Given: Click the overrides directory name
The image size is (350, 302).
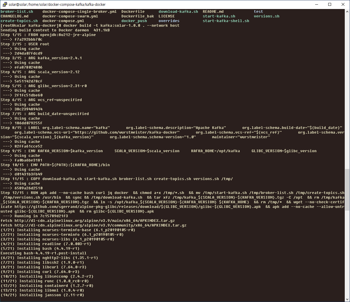Looking at the screenshot, I should tap(169, 21).
